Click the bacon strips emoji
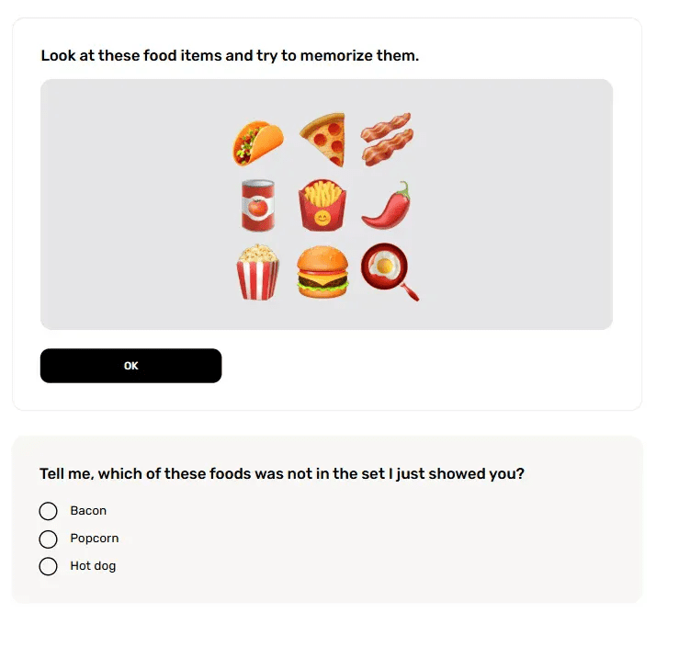Screen dimensions: 690x647 tap(386, 140)
